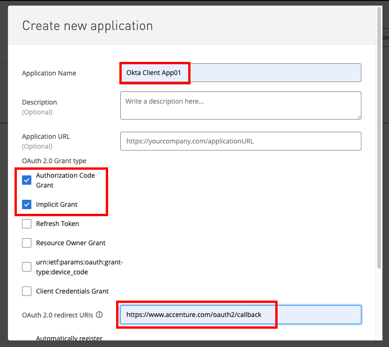Click the Application URL input field
Image resolution: width=389 pixels, height=347 pixels.
(240, 141)
